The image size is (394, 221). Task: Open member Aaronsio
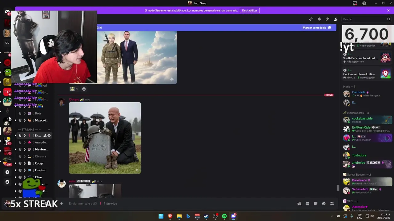[367, 208]
